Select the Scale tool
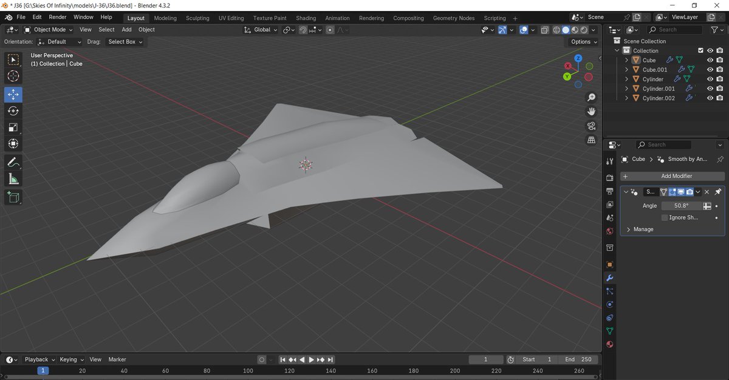This screenshot has height=380, width=729. (x=13, y=127)
